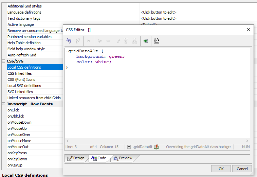Select 'SVG Linked files' property row
The image size is (257, 177).
tap(35, 92)
